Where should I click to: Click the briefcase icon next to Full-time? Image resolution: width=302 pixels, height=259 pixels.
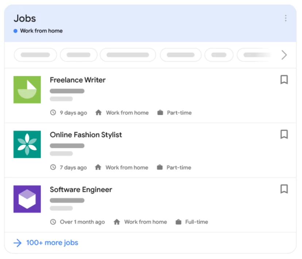point(178,222)
